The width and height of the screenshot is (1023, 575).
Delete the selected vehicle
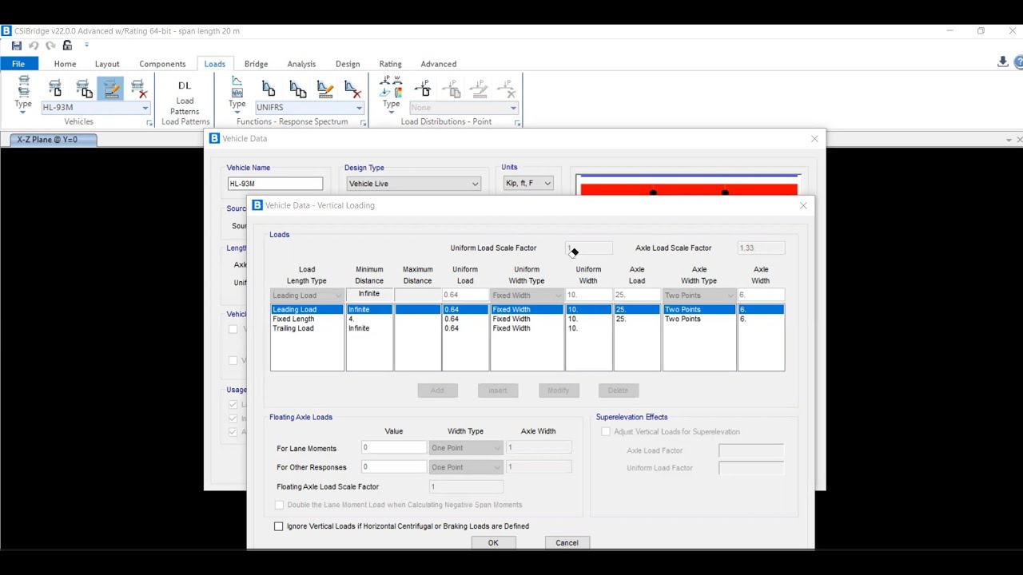tap(138, 88)
